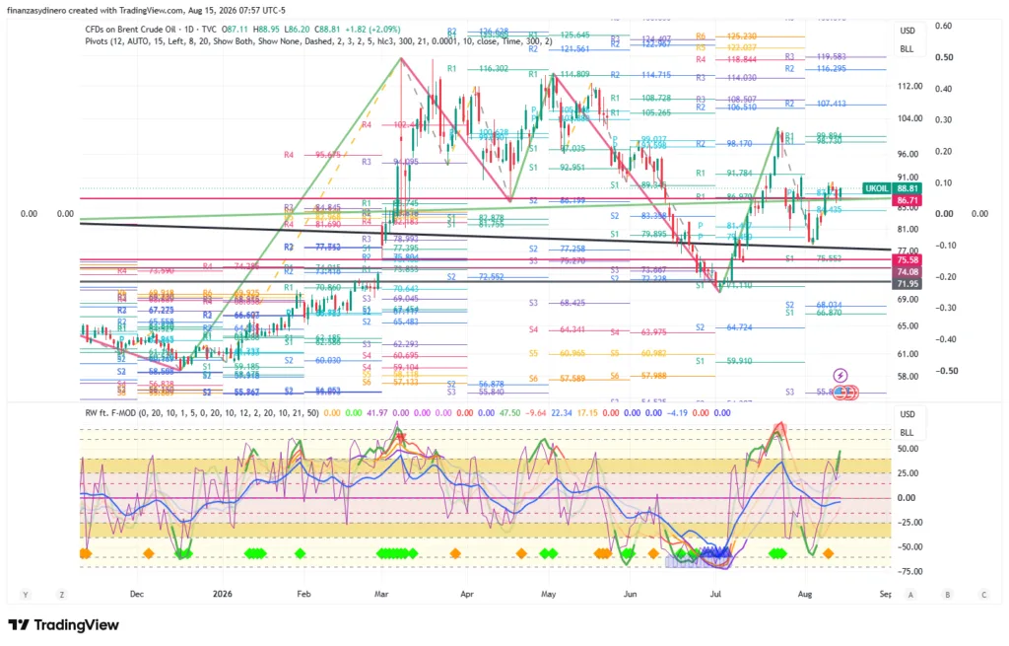Screen dimensions: 1009x646
Task: Click the 96.00 price axis label
Action: [908, 155]
